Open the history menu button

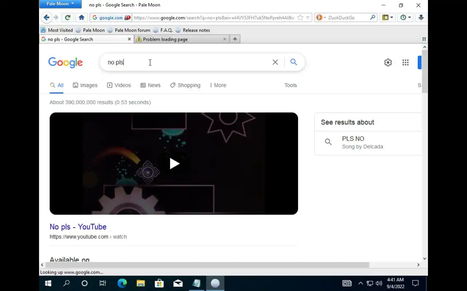pos(405,17)
